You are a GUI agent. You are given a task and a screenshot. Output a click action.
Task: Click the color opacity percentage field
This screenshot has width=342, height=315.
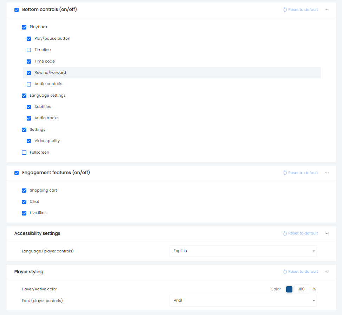[303, 289]
